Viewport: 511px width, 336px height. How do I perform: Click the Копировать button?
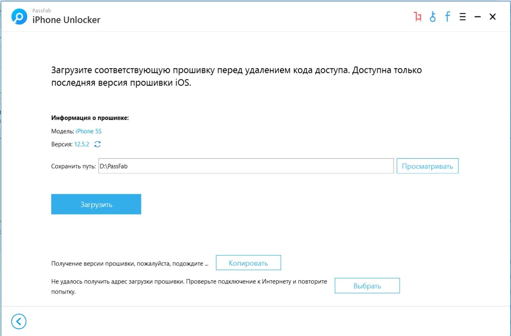point(248,263)
